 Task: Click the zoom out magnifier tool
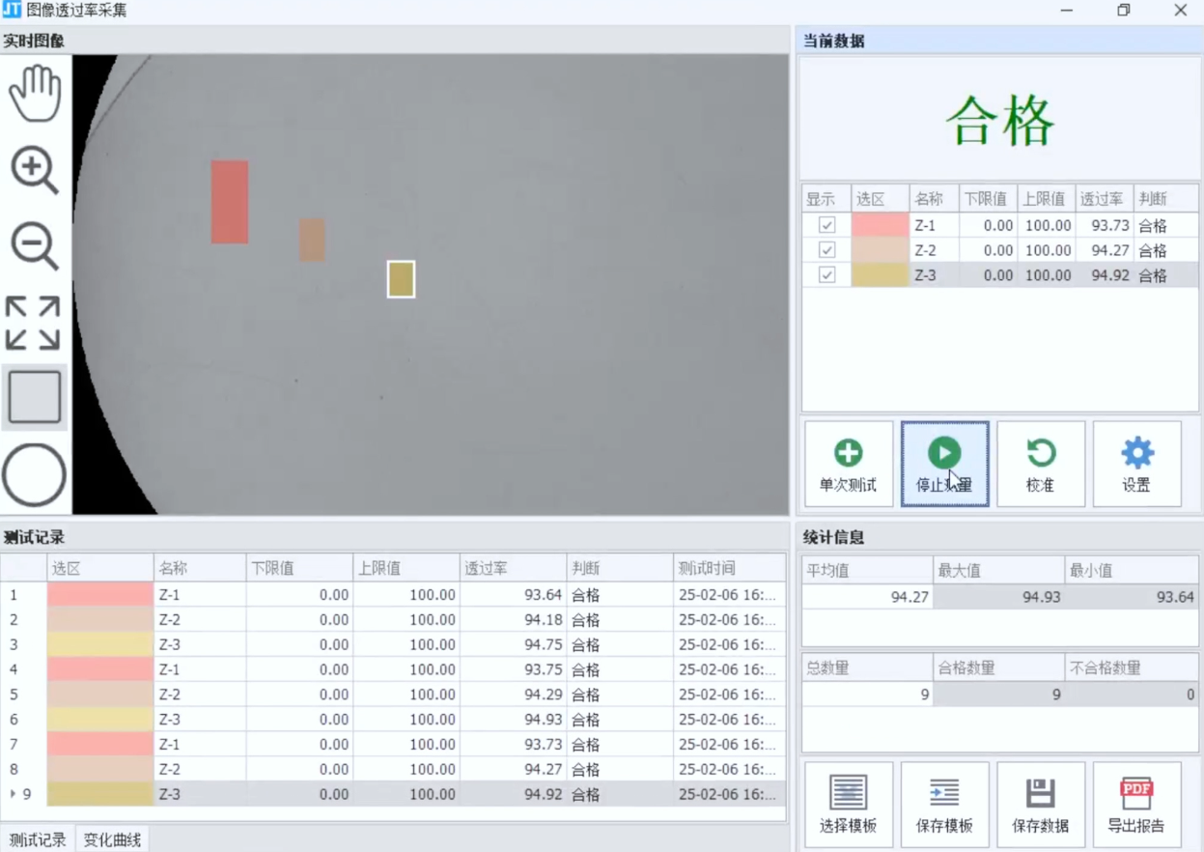35,245
